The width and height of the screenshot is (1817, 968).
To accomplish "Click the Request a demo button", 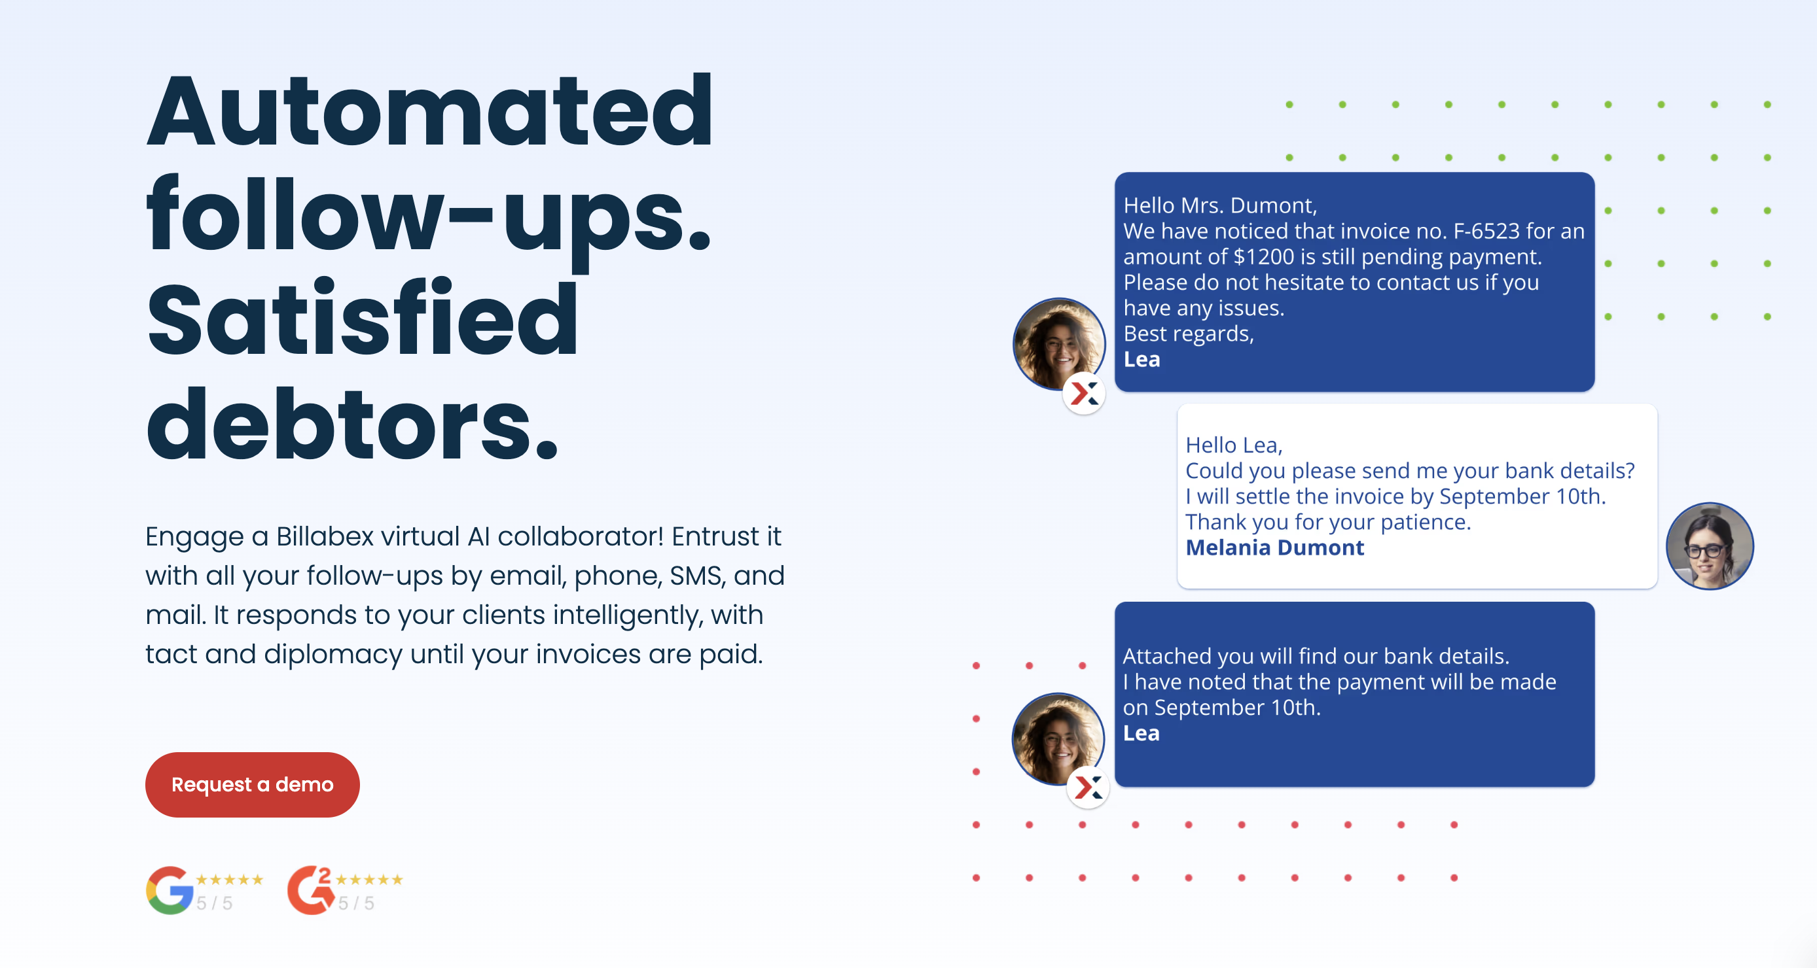I will (x=255, y=786).
